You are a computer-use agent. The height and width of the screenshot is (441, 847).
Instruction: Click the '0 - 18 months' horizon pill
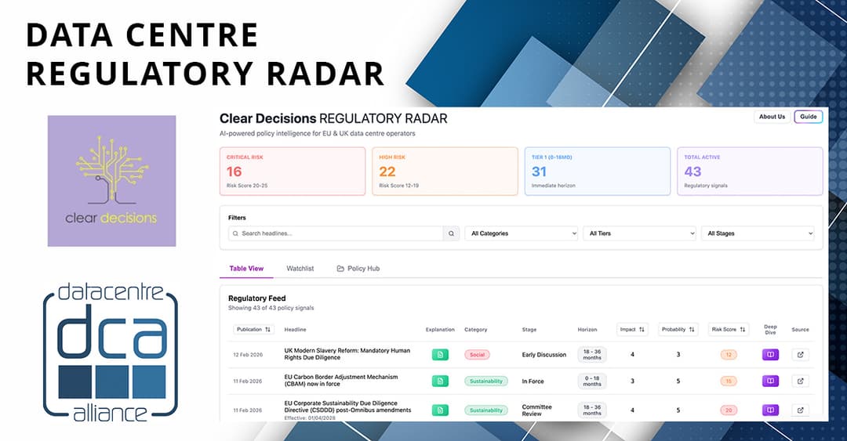point(592,381)
